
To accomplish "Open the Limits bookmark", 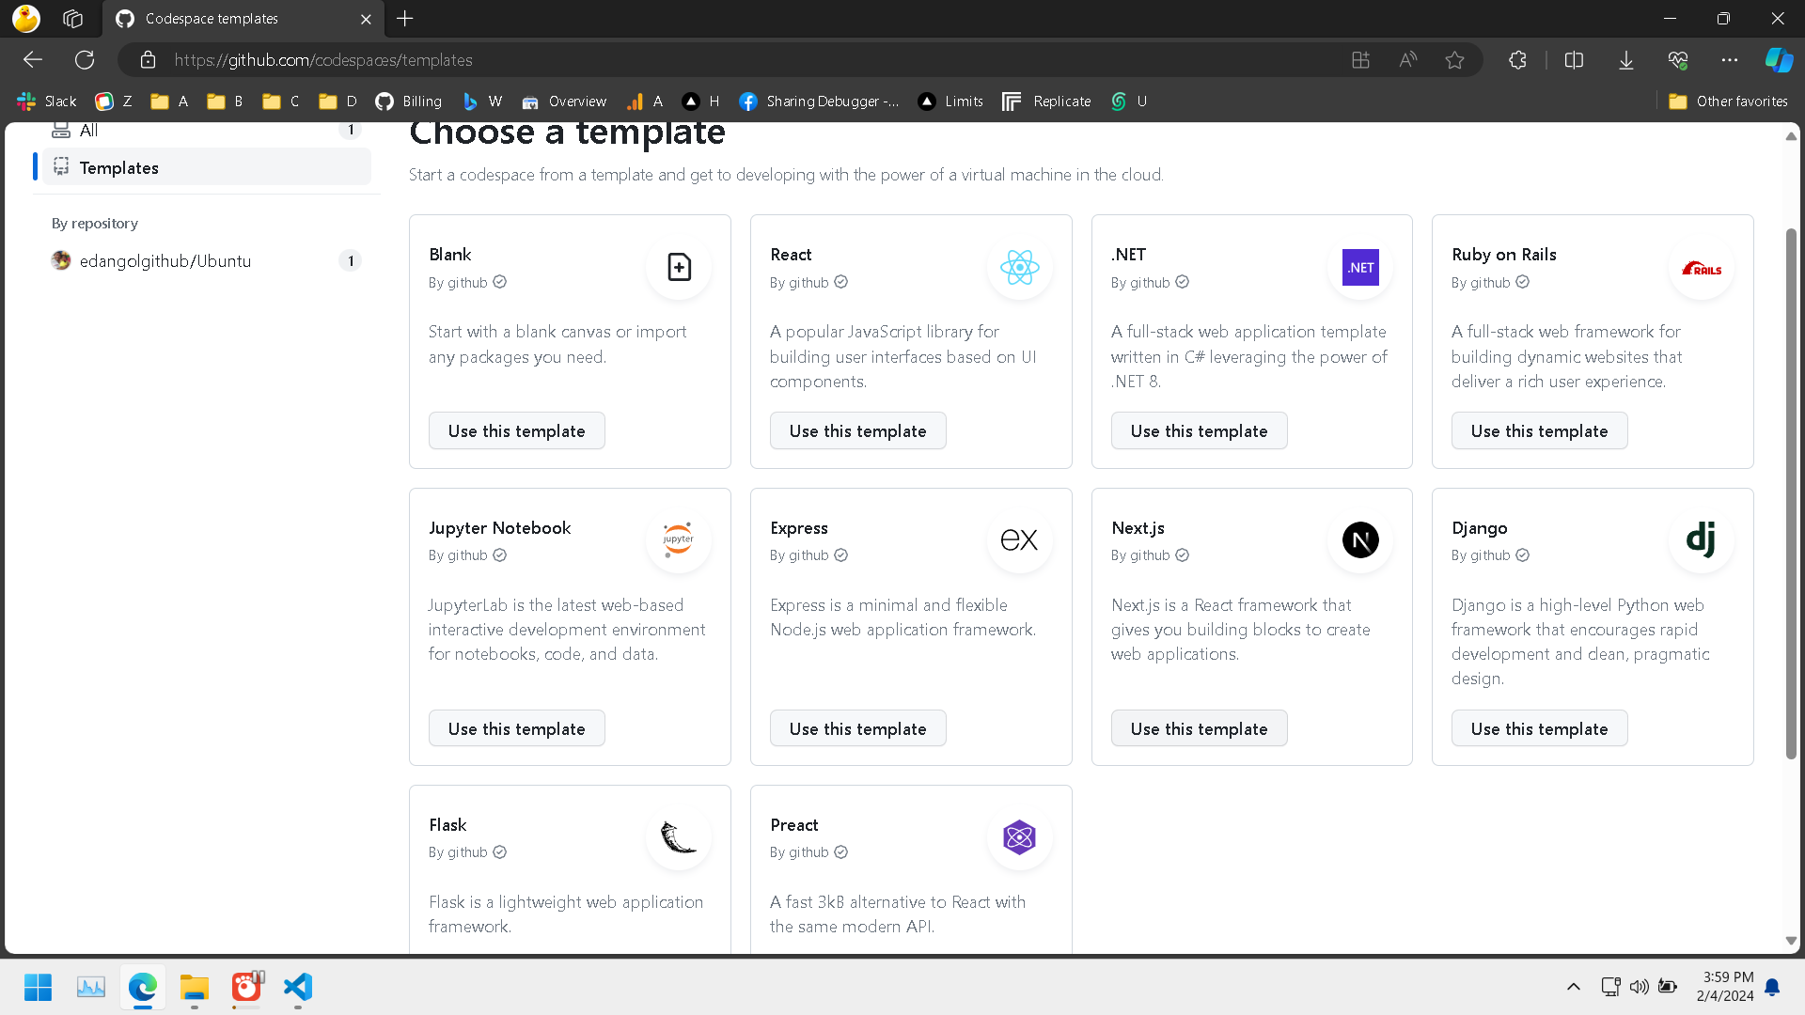I will (950, 101).
